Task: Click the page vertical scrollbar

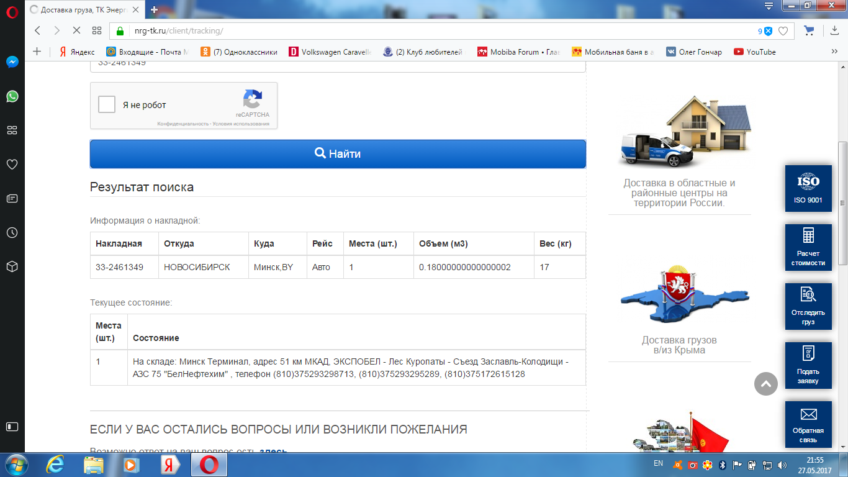Action: (842, 205)
